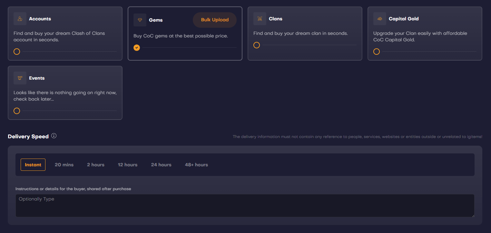Select the Accounts radio circle
491x233 pixels.
coord(17,52)
